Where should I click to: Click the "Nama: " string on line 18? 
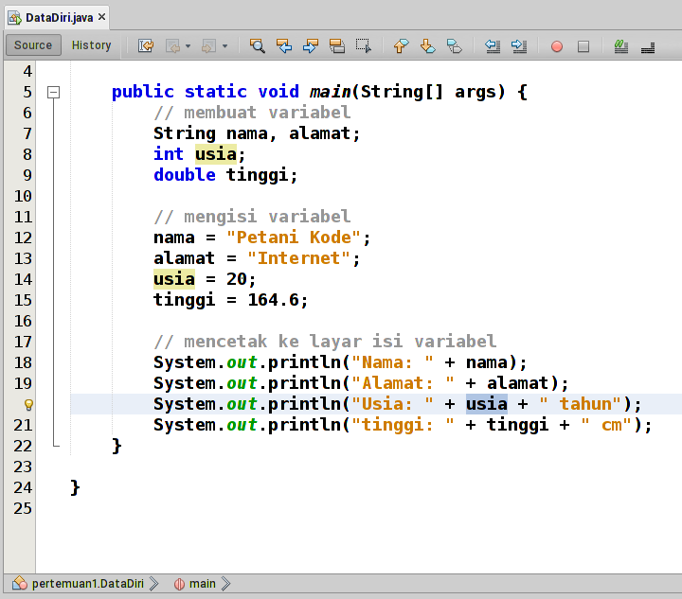tap(393, 362)
